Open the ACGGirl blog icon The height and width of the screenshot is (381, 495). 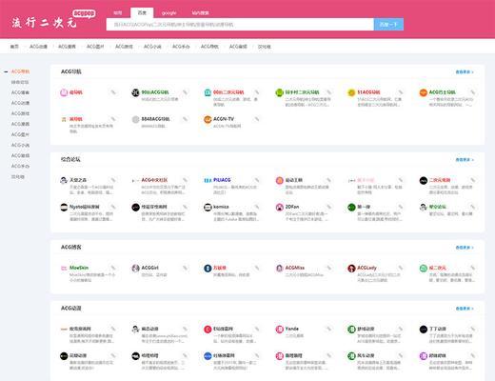[x=135, y=269]
